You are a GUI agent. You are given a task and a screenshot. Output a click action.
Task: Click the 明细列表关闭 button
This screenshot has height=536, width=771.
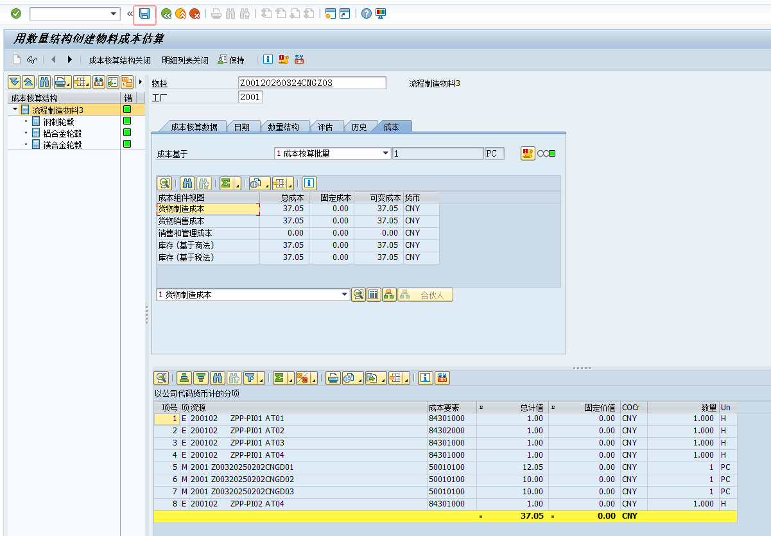[185, 60]
